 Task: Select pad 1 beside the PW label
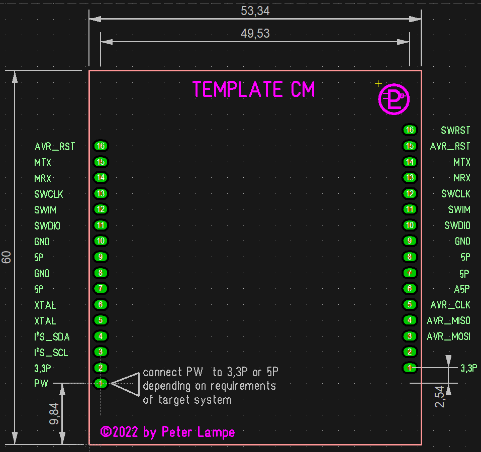(101, 384)
